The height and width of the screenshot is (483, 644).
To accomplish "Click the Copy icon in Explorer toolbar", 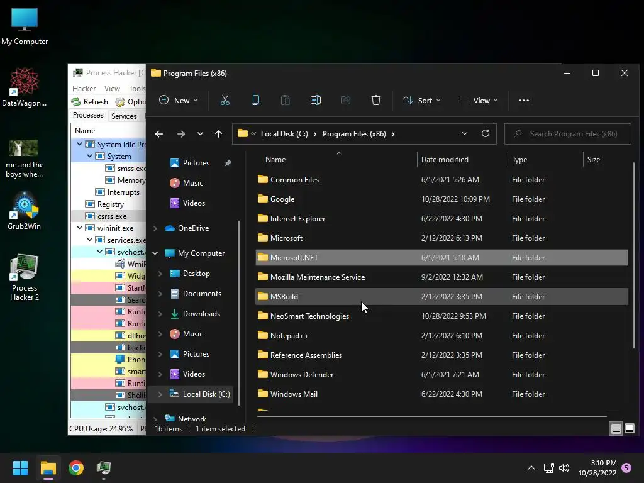I will click(x=255, y=100).
